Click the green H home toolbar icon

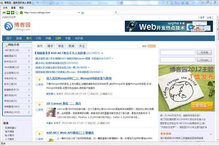pyautogui.click(x=4, y=13)
